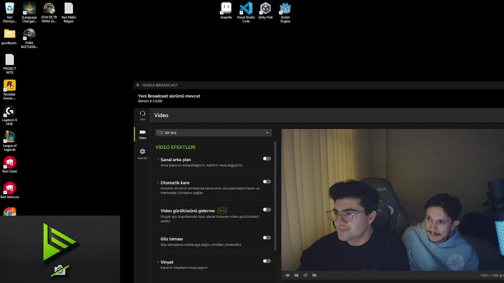The width and height of the screenshot is (504, 283).
Task: Click the webcam preview image
Action: [393, 200]
